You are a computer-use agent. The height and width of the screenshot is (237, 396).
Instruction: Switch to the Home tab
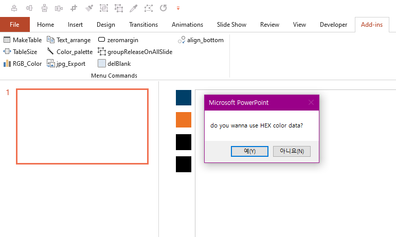(45, 25)
